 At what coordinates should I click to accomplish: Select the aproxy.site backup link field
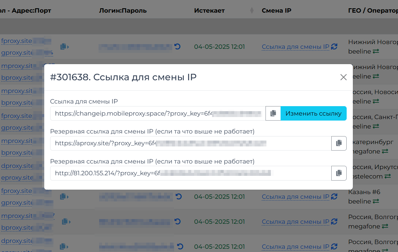[190, 143]
